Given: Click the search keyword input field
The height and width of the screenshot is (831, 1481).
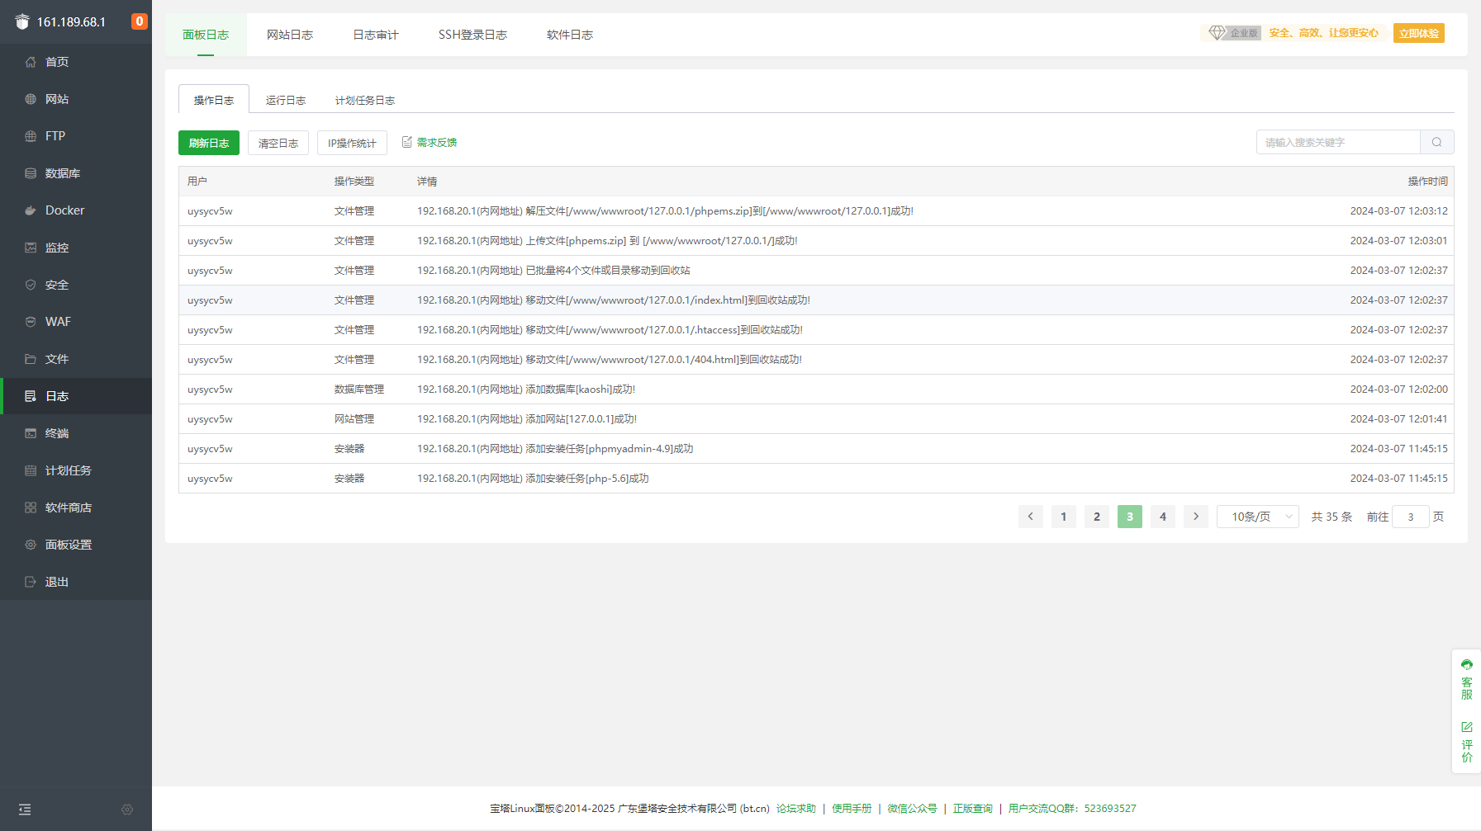Looking at the screenshot, I should (x=1338, y=142).
